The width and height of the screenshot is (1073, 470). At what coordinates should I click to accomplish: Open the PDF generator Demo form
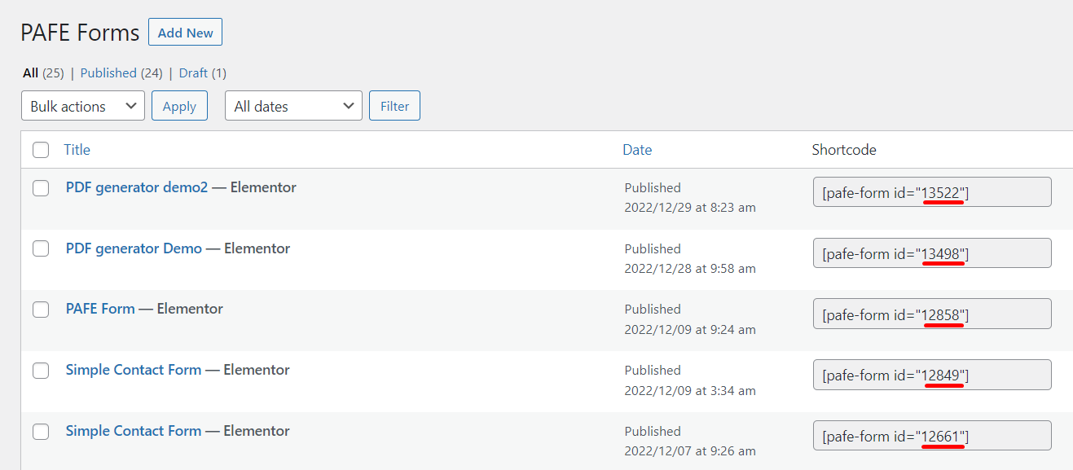pyautogui.click(x=134, y=248)
